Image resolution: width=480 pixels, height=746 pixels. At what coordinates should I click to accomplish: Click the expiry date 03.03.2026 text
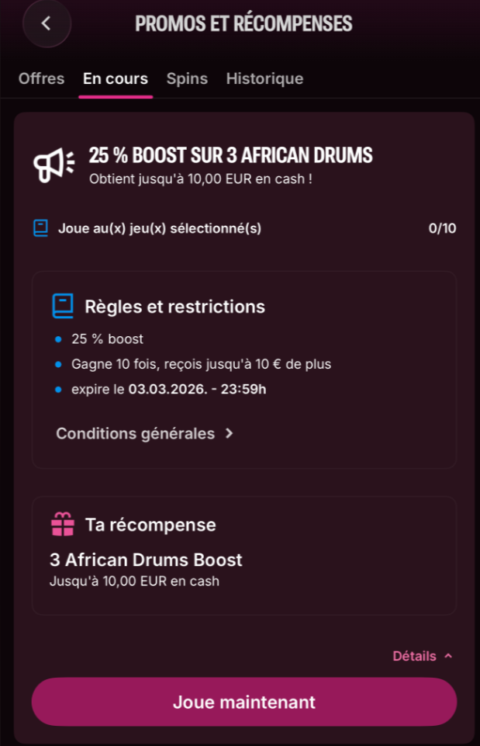pyautogui.click(x=197, y=389)
